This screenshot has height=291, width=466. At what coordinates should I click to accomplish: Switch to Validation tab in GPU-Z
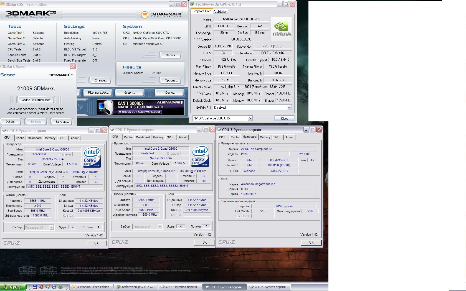[221, 11]
